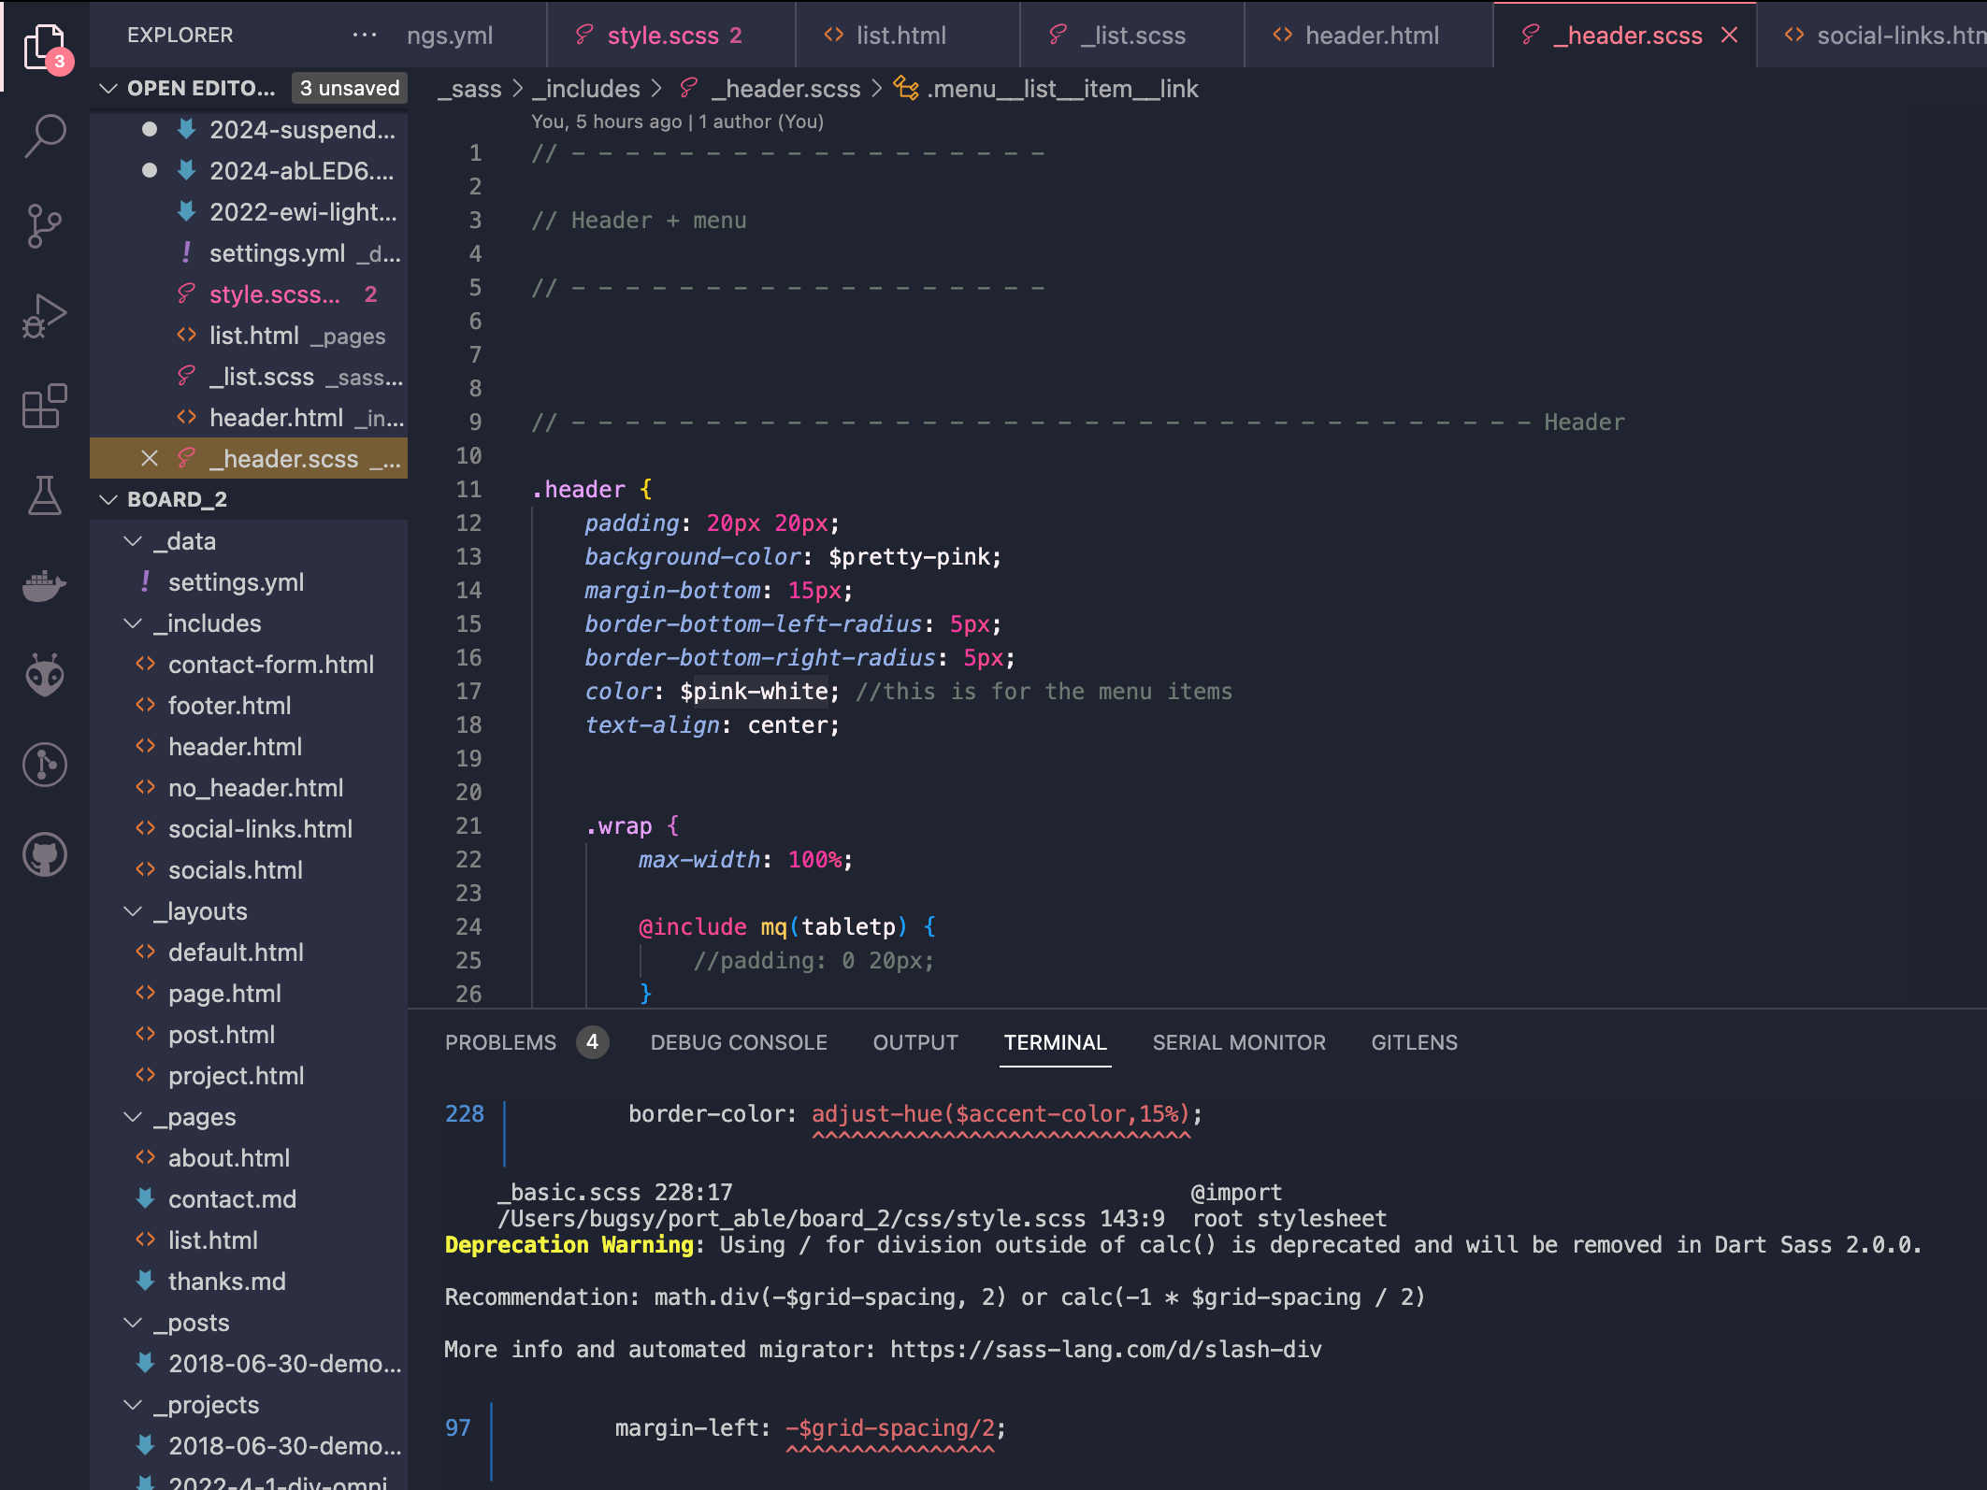Open the Testing flask view

click(x=44, y=495)
